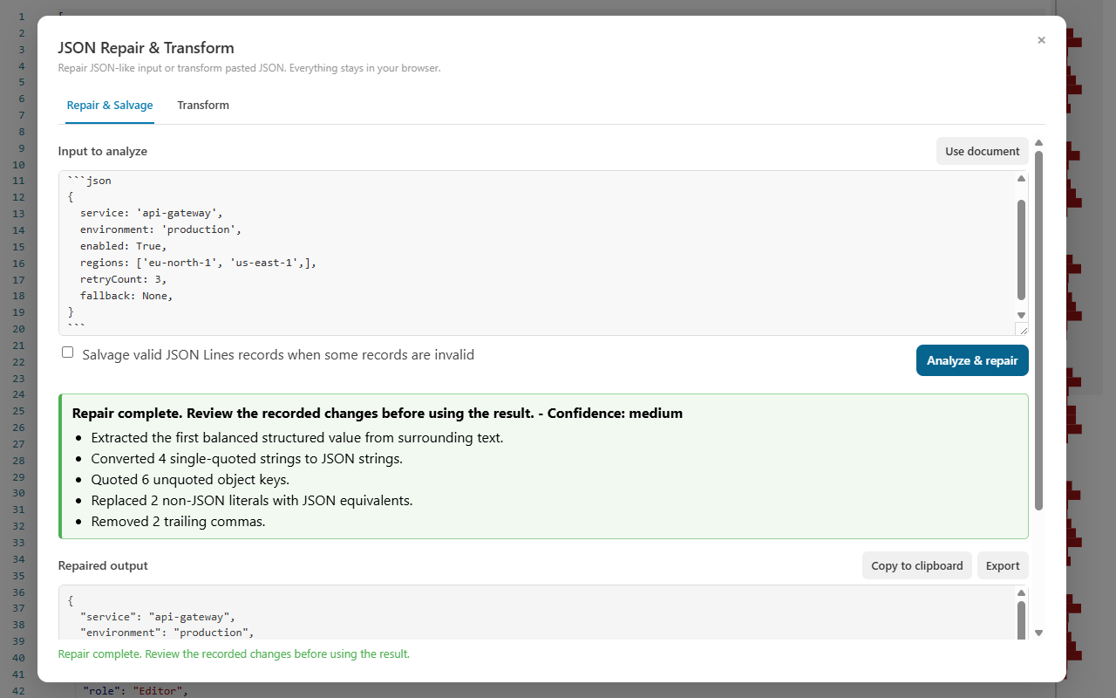Click 'Quoted 6 unquoted object keys.' item

coord(190,480)
